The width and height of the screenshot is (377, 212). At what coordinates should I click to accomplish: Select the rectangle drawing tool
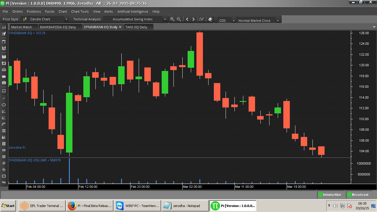point(4,176)
